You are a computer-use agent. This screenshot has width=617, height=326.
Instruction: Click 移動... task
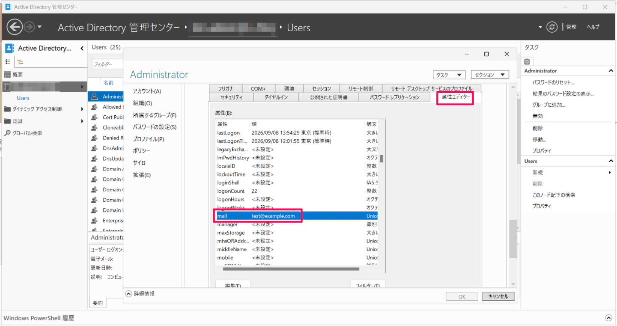539,140
